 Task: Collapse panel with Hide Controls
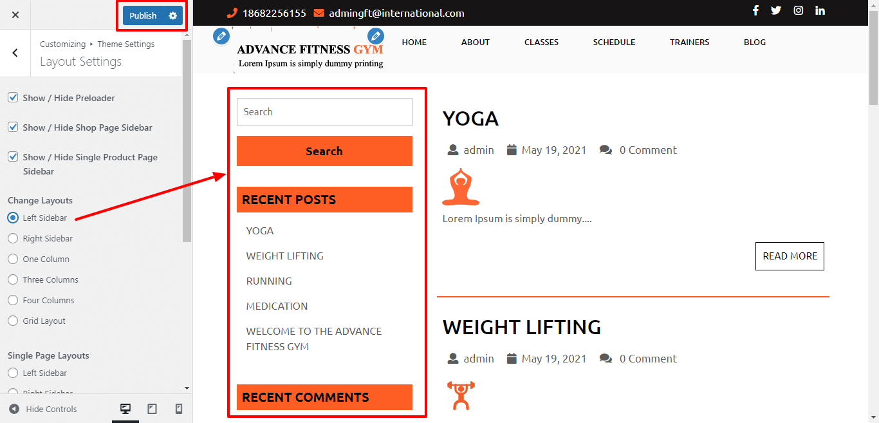pos(42,409)
